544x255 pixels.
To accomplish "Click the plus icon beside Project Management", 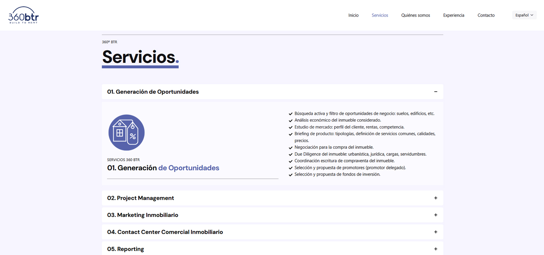I will coord(435,198).
